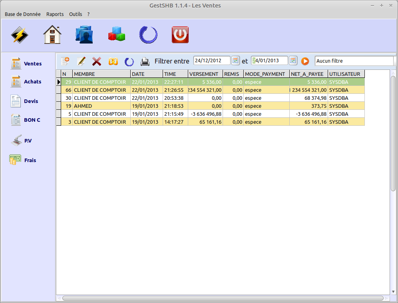Click the end date field 24/01/2013
Screen dimensions: 398x303
click(269, 61)
